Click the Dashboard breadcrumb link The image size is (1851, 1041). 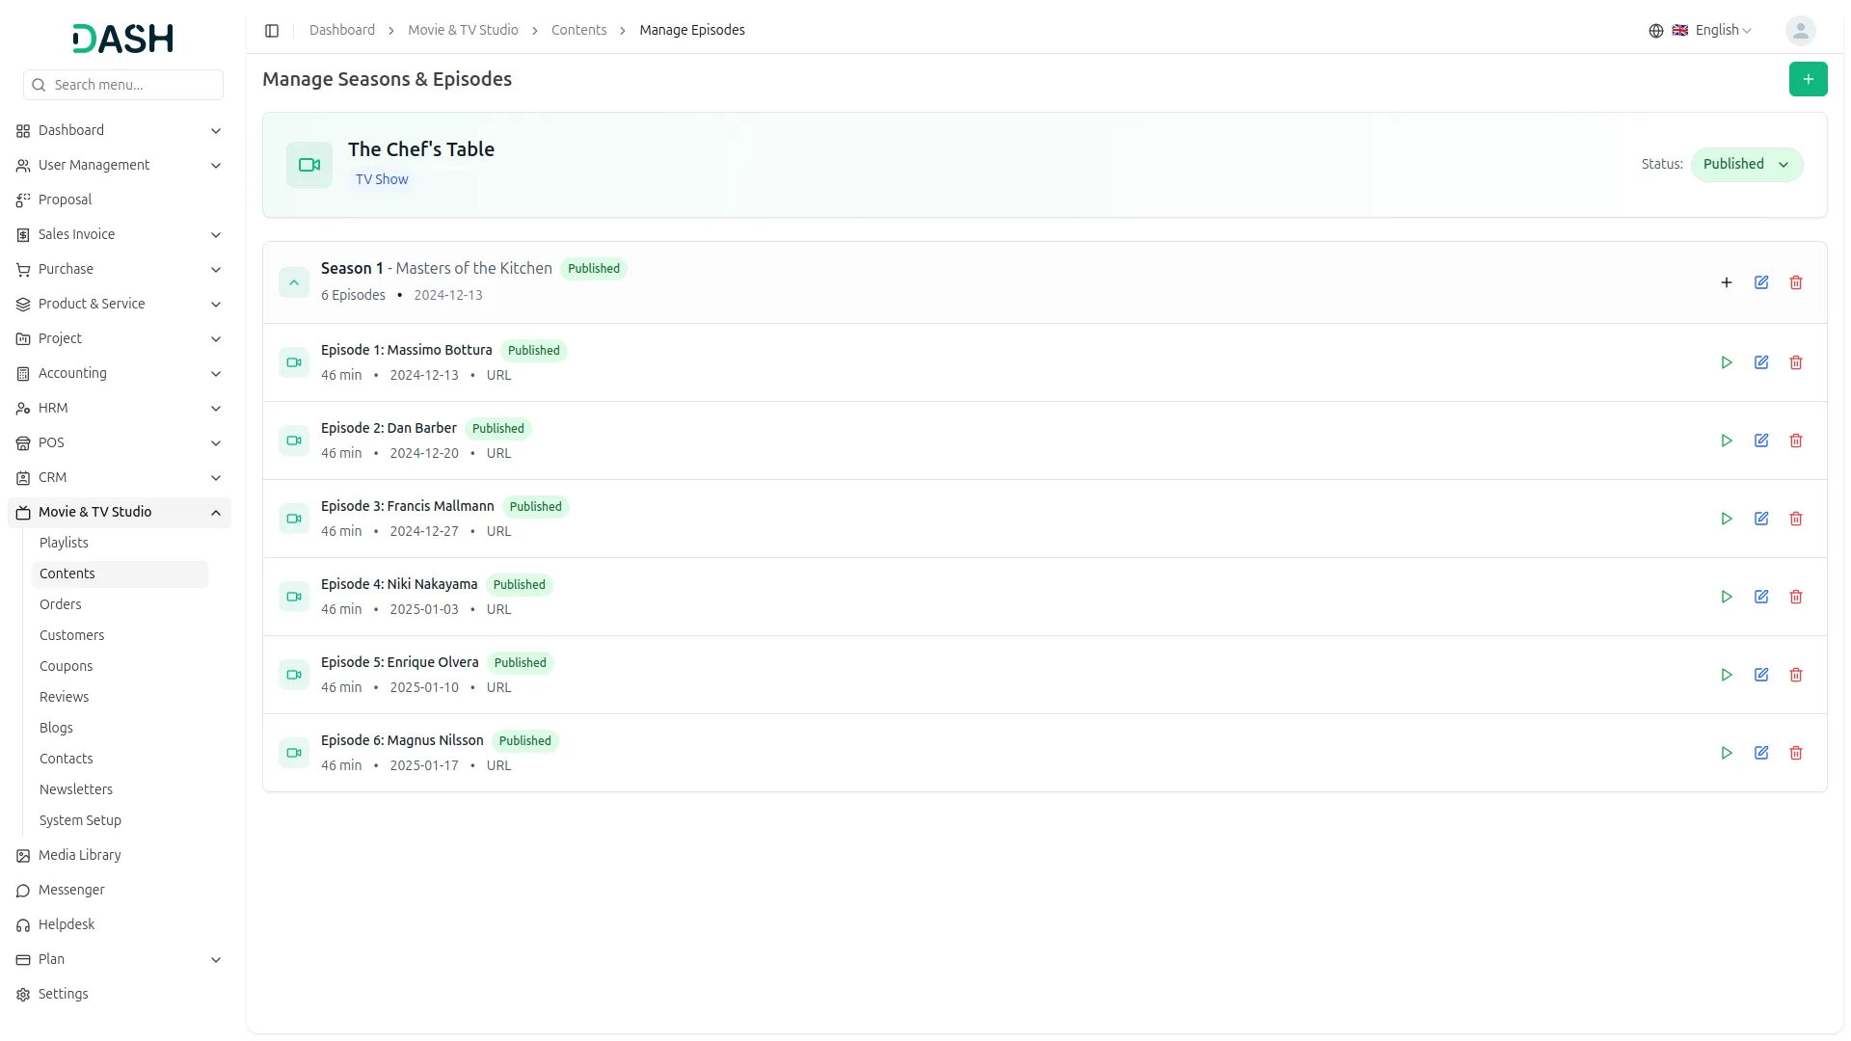pyautogui.click(x=341, y=31)
